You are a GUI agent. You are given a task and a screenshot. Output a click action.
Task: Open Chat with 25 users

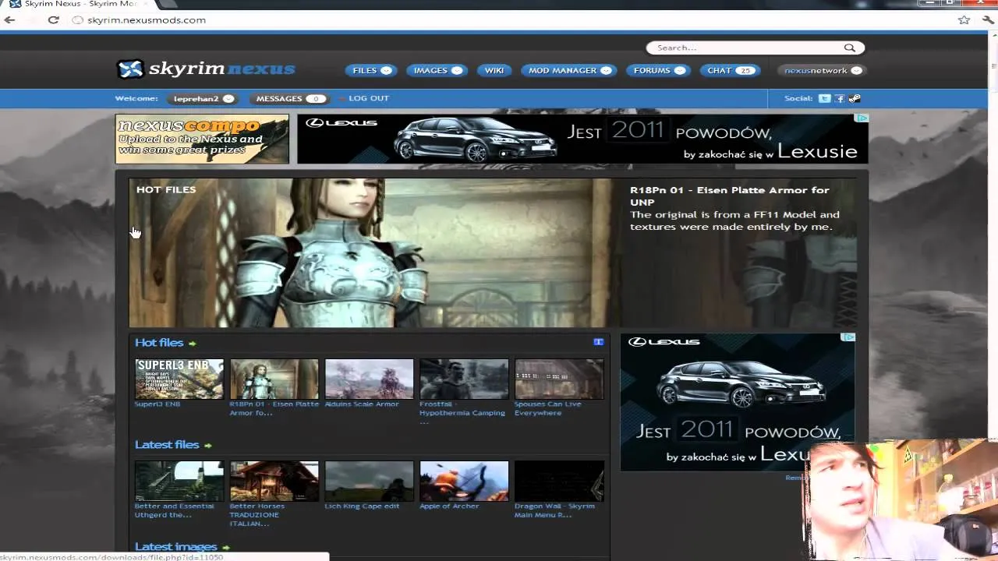[x=729, y=70]
